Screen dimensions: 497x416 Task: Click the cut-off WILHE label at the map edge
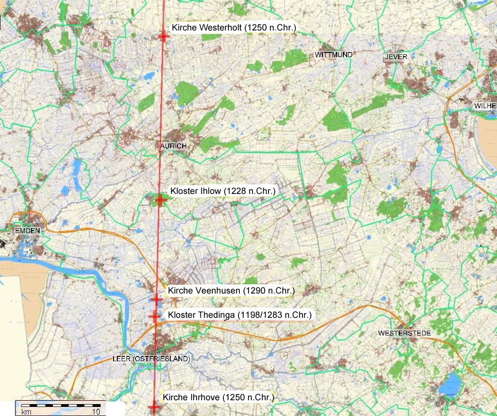tap(485, 106)
